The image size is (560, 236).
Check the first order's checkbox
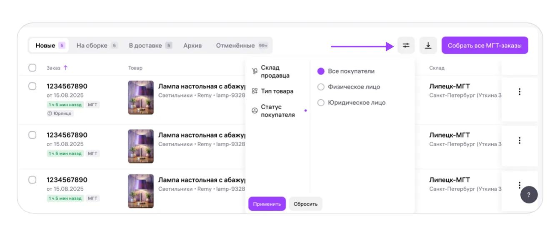point(32,86)
